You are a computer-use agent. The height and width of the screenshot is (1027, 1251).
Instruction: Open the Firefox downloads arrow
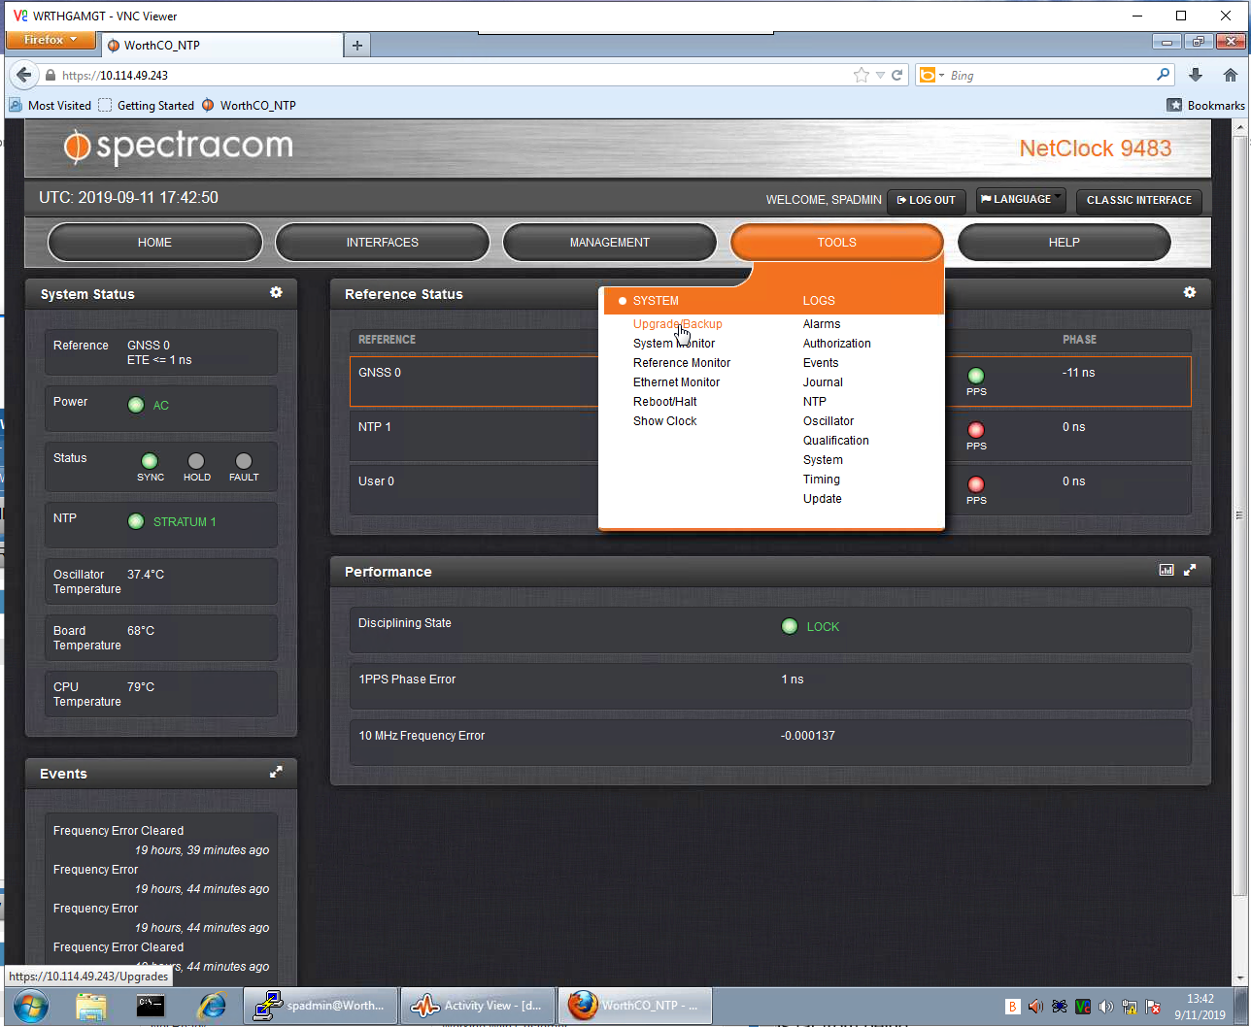pos(1196,75)
